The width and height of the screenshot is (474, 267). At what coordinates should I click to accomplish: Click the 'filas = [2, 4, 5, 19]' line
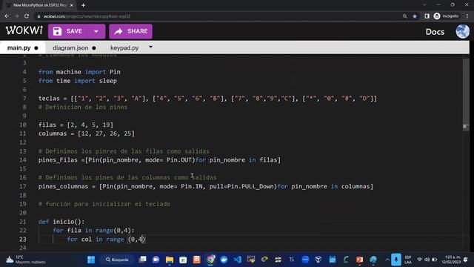pos(76,125)
